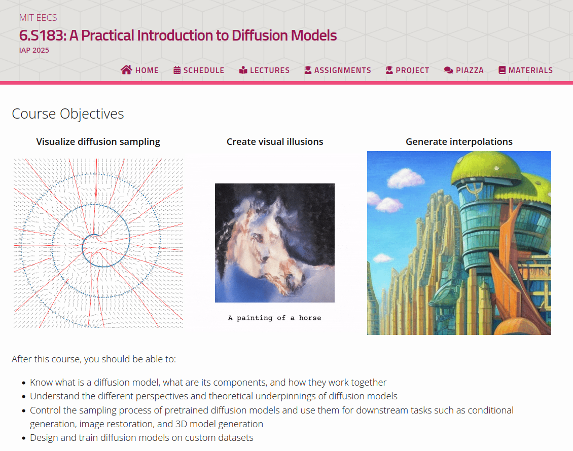Open the SCHEDULE page
The height and width of the screenshot is (451, 573).
pyautogui.click(x=203, y=70)
